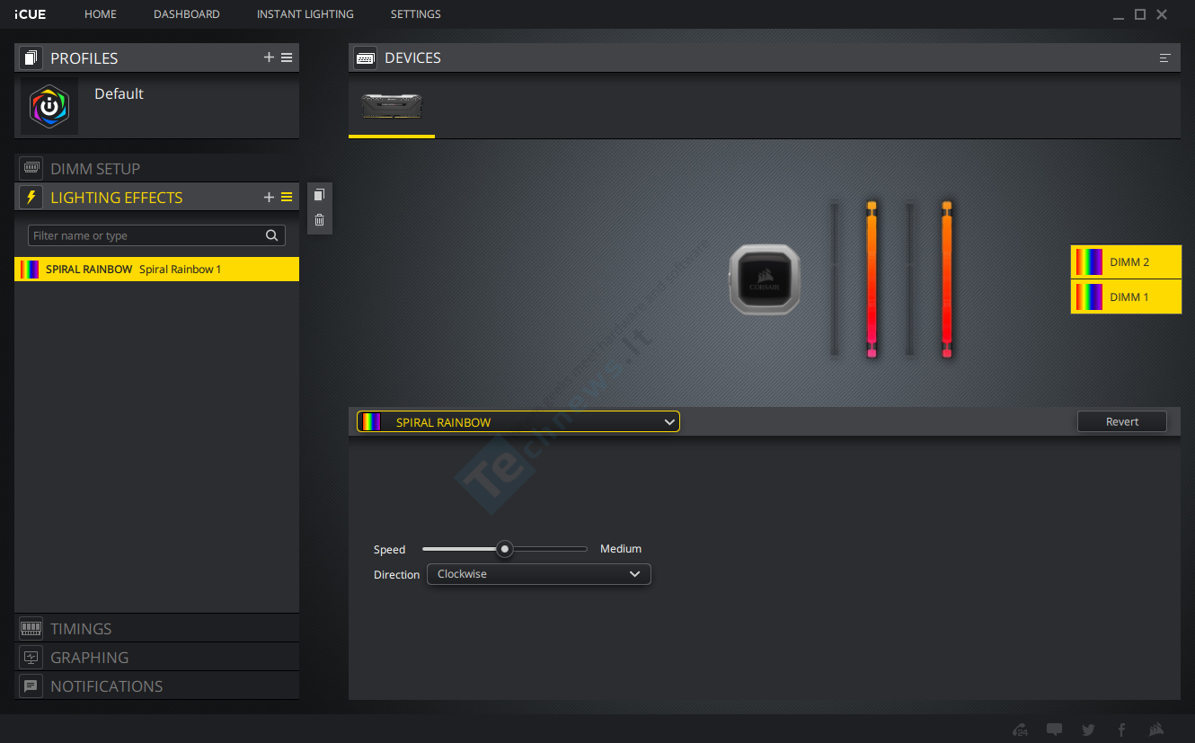Select the DIMM 1 lighting zone

1126,296
